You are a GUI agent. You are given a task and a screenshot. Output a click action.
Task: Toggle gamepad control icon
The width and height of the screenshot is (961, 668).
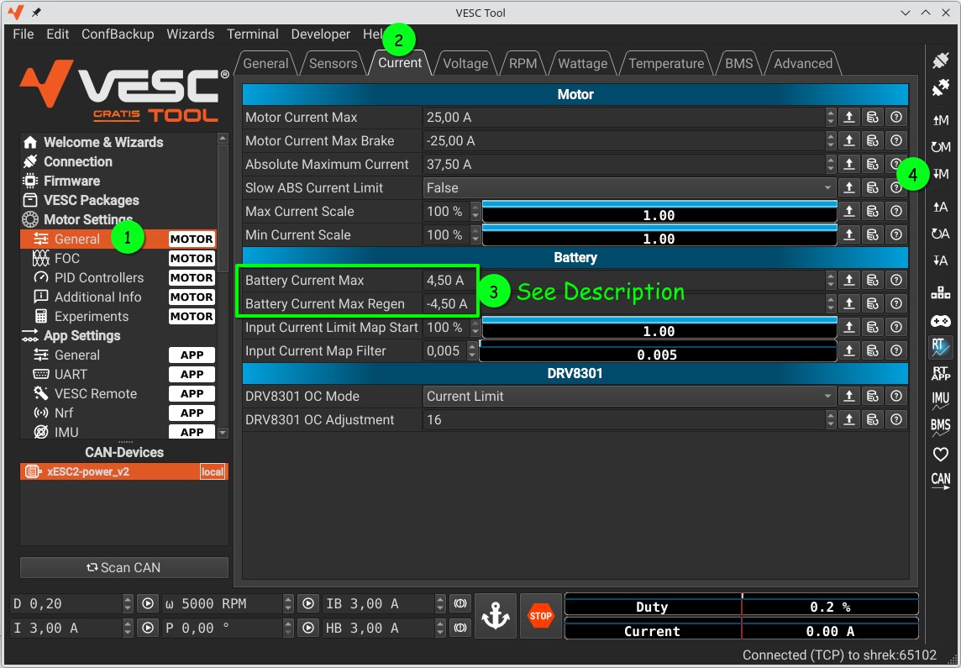[x=940, y=320]
